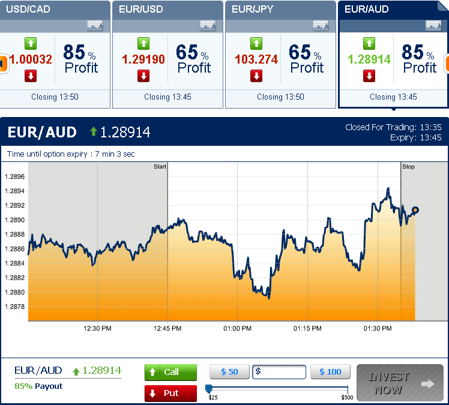Click 85% Profit on USD/CAD card
The height and width of the screenshot is (405, 449).
coord(81,59)
